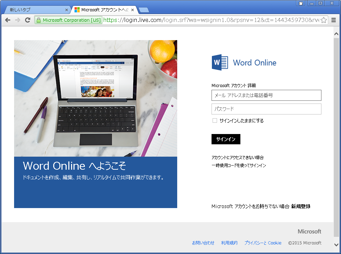
Task: Close the Microsoft アカウント tab
Action: tap(133, 10)
